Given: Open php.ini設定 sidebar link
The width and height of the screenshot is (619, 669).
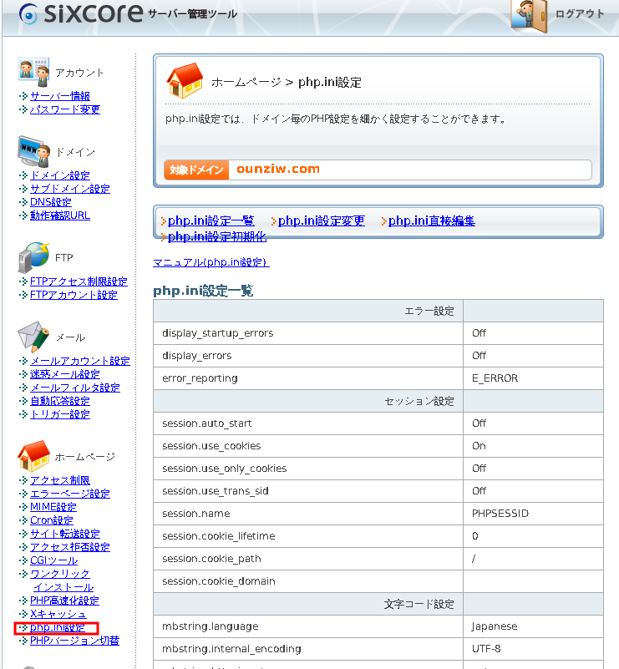Looking at the screenshot, I should click(x=58, y=627).
